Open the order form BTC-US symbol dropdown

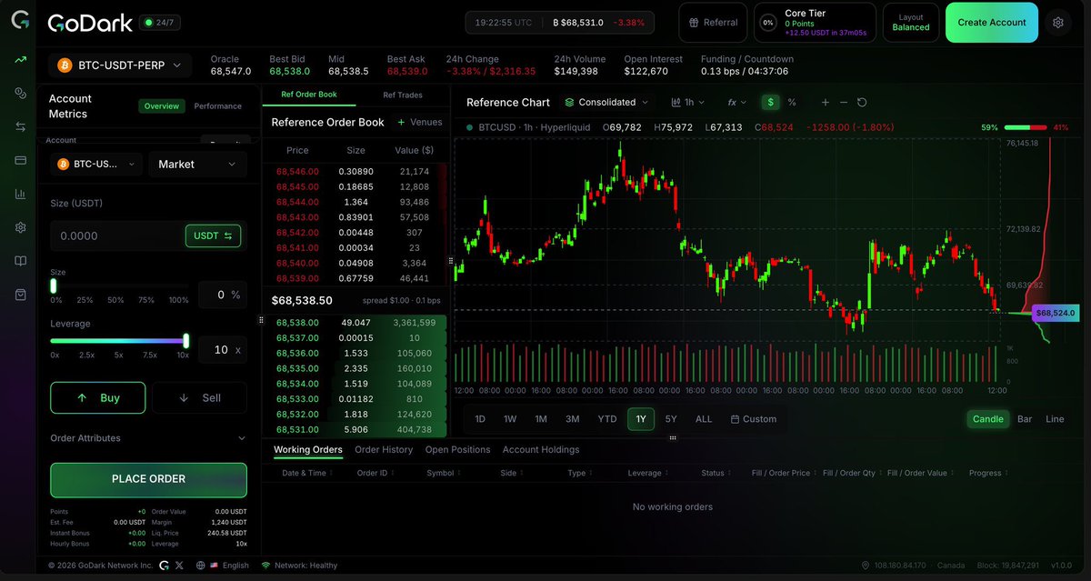[x=96, y=165]
